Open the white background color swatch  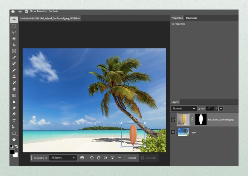(16, 155)
